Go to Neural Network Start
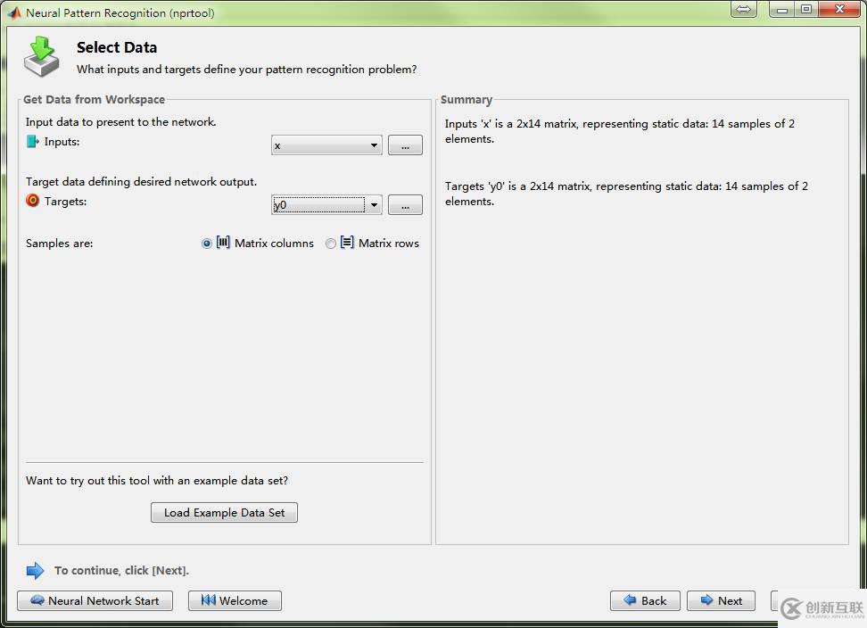This screenshot has width=867, height=628. [x=95, y=601]
